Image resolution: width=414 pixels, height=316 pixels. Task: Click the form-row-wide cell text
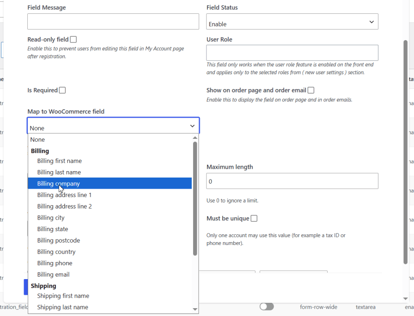pyautogui.click(x=318, y=307)
